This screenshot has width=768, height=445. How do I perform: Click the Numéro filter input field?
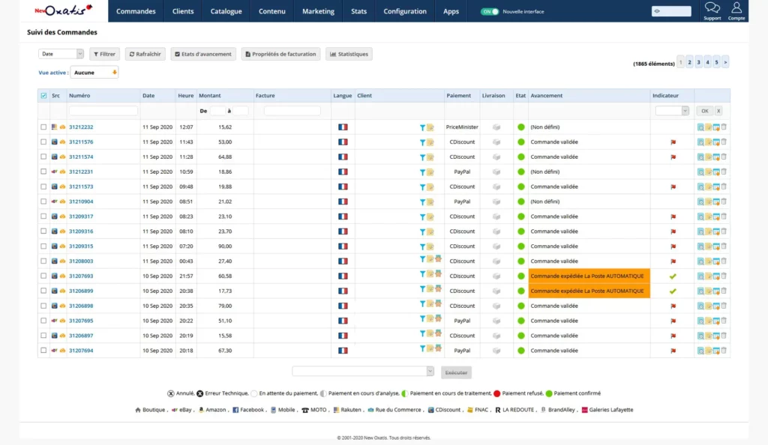(103, 111)
